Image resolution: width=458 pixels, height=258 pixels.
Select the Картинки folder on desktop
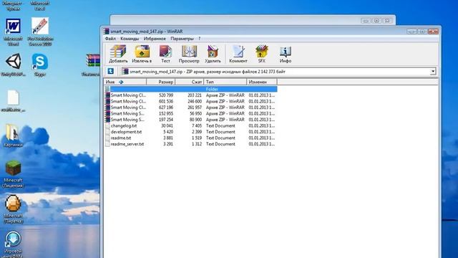(13, 135)
